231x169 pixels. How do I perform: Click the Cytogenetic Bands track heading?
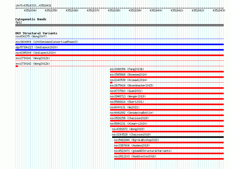click(31, 19)
